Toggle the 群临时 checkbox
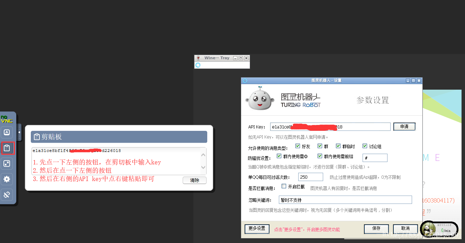 [x=338, y=146]
